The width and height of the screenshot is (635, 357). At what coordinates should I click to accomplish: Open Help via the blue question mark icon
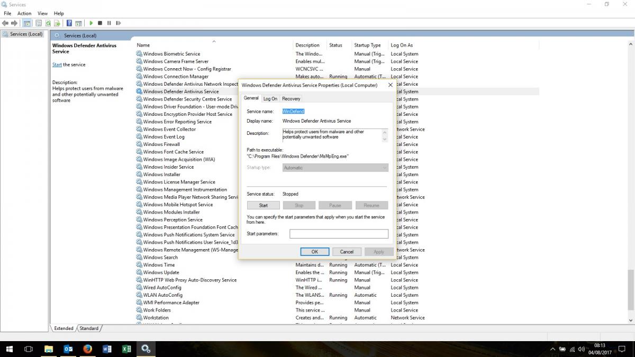pyautogui.click(x=69, y=23)
